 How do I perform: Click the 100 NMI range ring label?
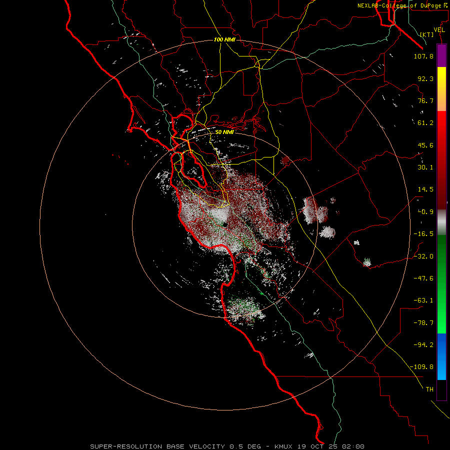[224, 39]
